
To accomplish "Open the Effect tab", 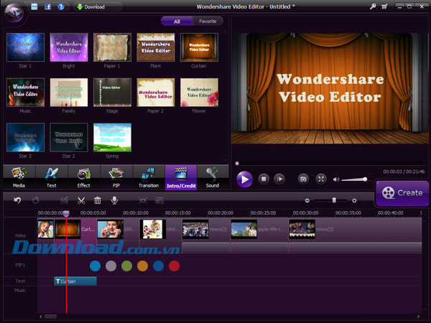I will (84, 177).
